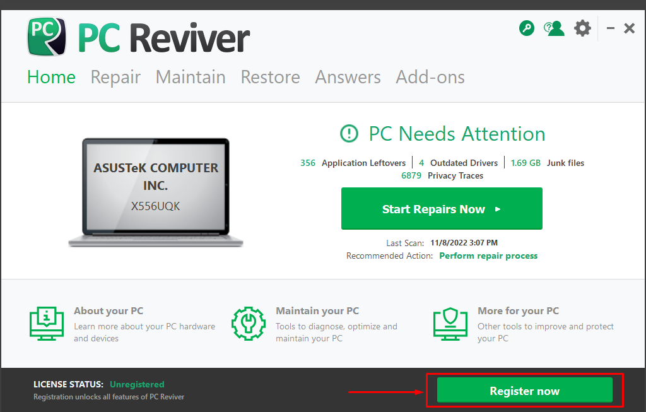
Task: Click the Register now button
Action: (524, 391)
